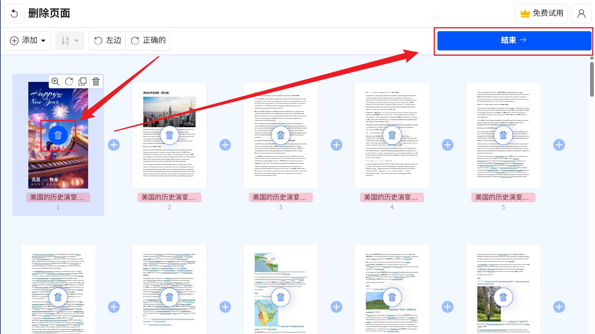
Task: Delete page 1 via its mini toolbar trash icon
Action: tap(96, 82)
